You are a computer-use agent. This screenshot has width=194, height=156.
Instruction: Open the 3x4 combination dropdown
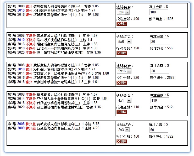(x=123, y=12)
